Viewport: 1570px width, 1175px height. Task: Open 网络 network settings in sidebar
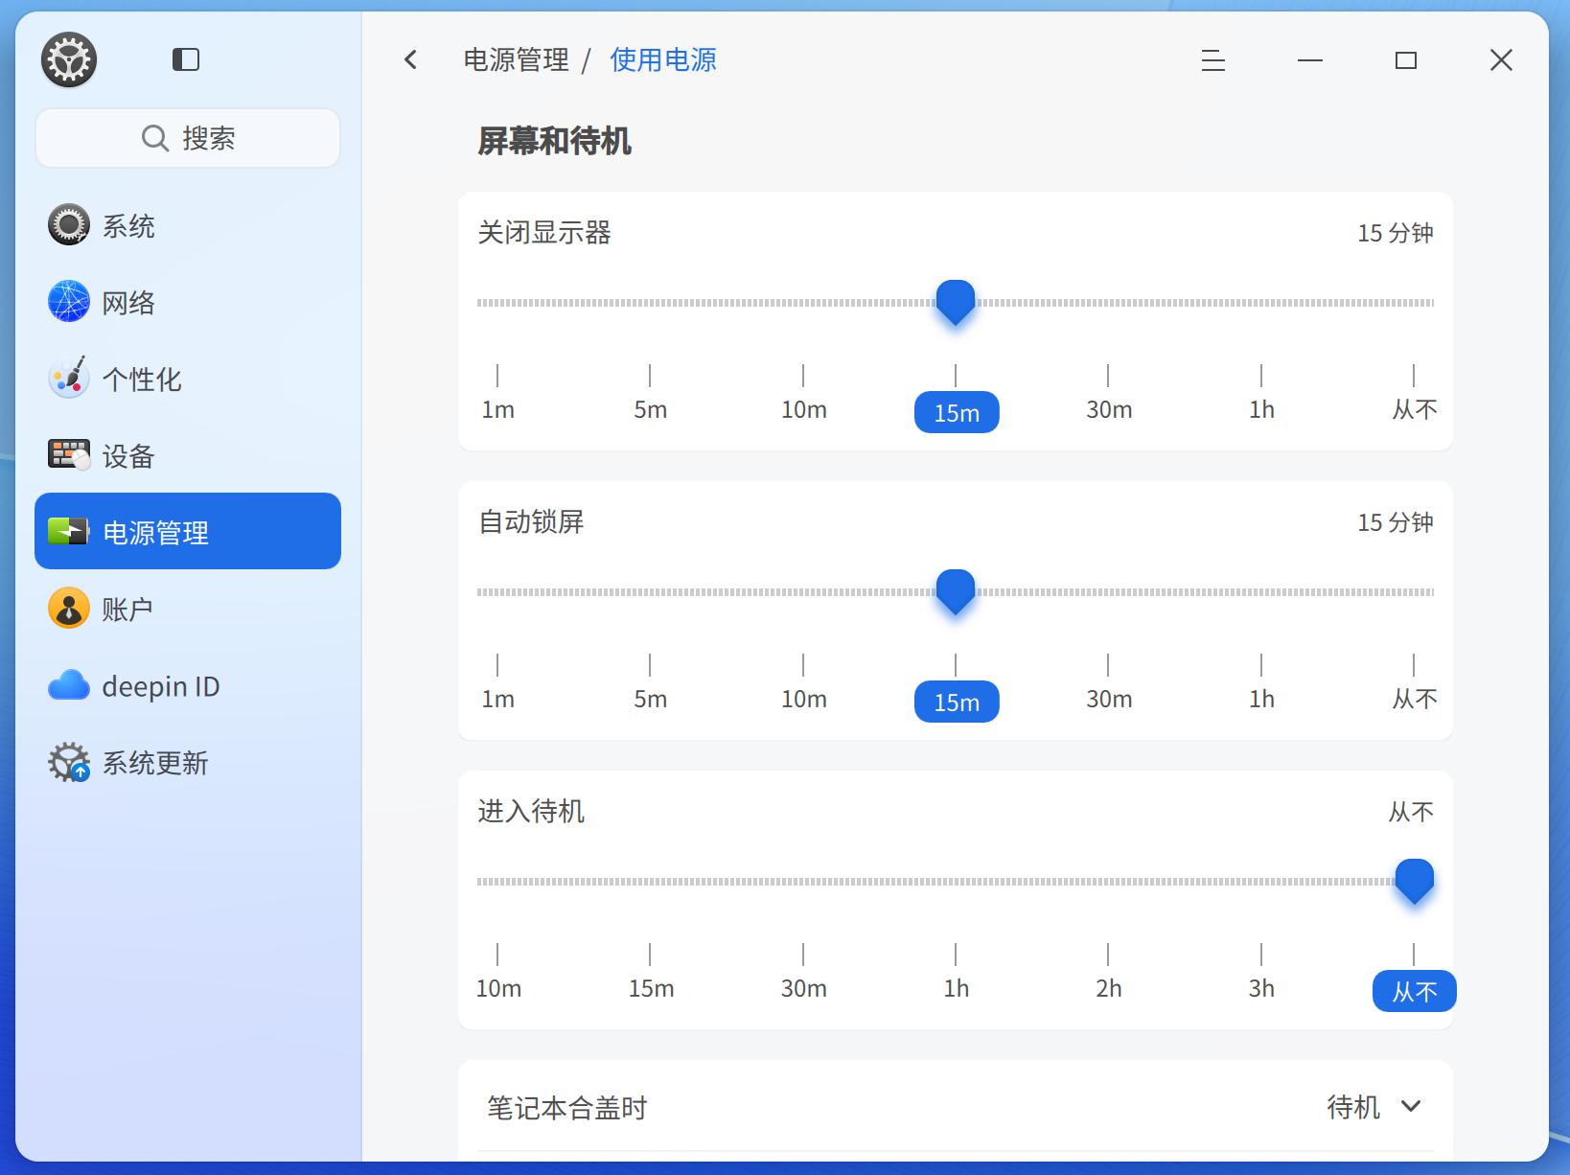coord(188,302)
